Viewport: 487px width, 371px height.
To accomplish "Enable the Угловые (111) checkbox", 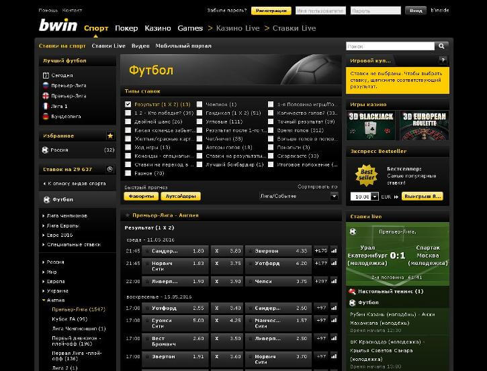I will click(x=200, y=121).
